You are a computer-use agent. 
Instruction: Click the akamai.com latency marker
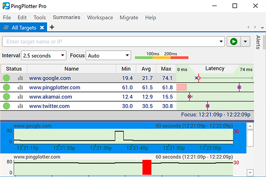coord(189,97)
